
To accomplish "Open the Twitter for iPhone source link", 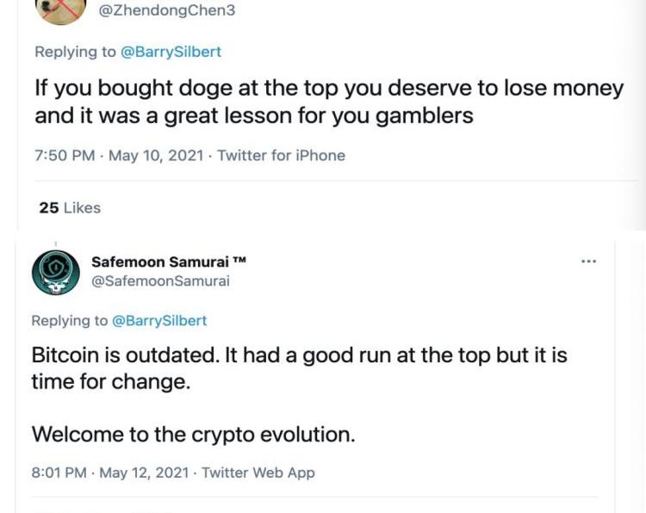I will (x=281, y=156).
